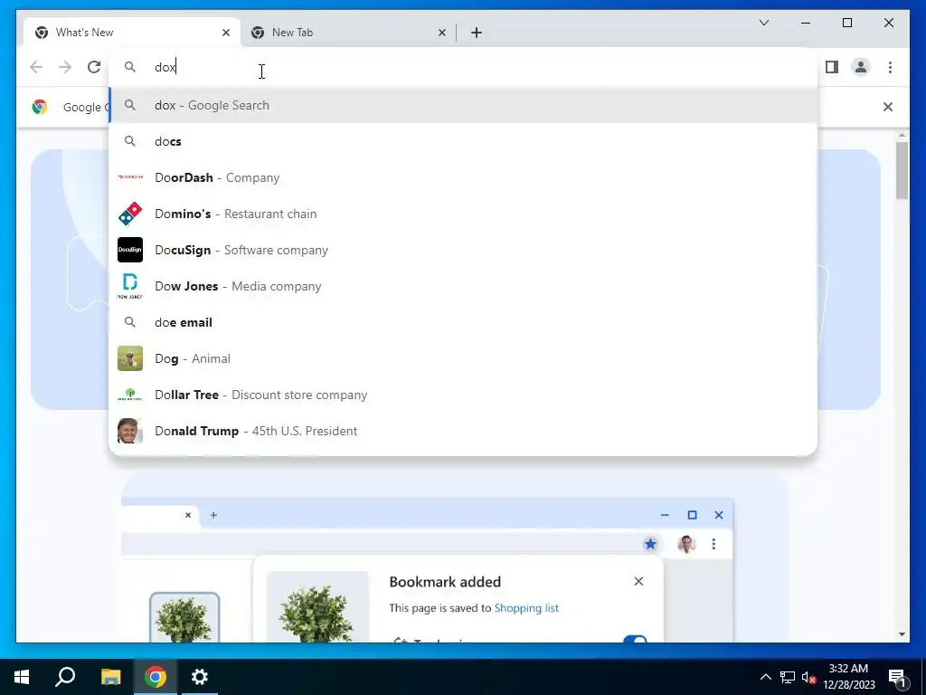Image resolution: width=926 pixels, height=695 pixels.
Task: Click the illustration's three-dot menu
Action: point(713,544)
